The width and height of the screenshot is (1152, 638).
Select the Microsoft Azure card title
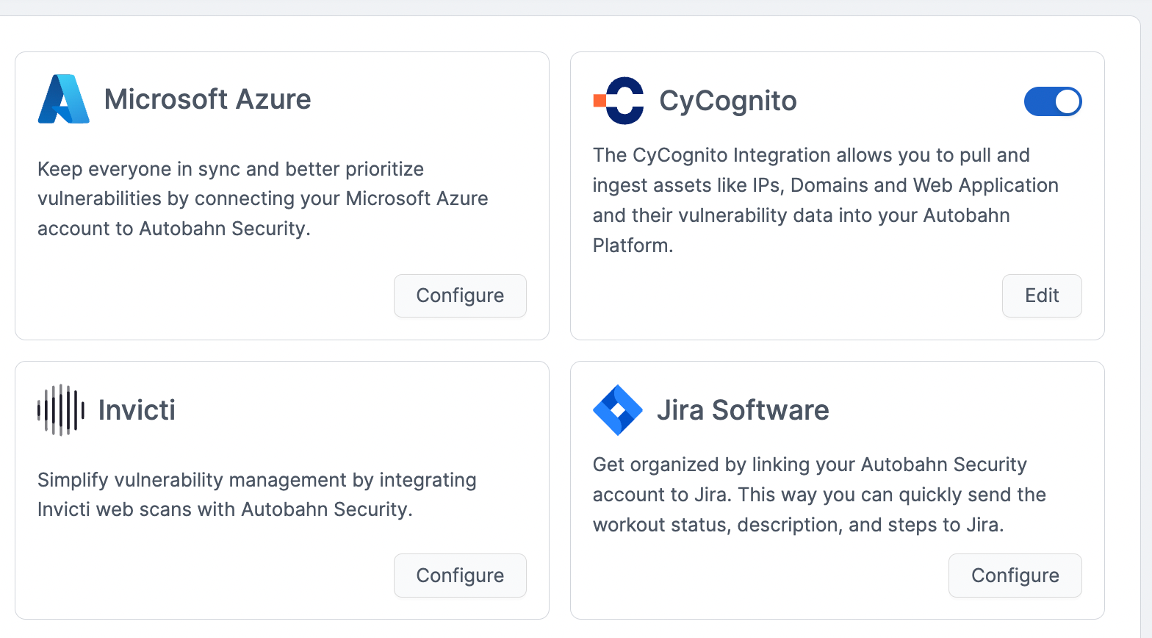pos(208,99)
